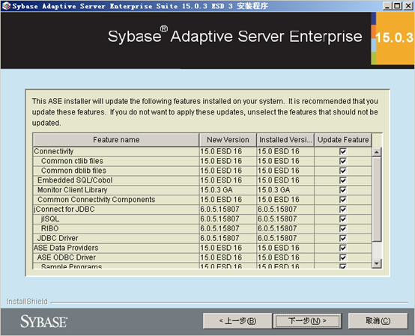Select the jISQL feature row
This screenshot has height=336, width=415.
202,219
